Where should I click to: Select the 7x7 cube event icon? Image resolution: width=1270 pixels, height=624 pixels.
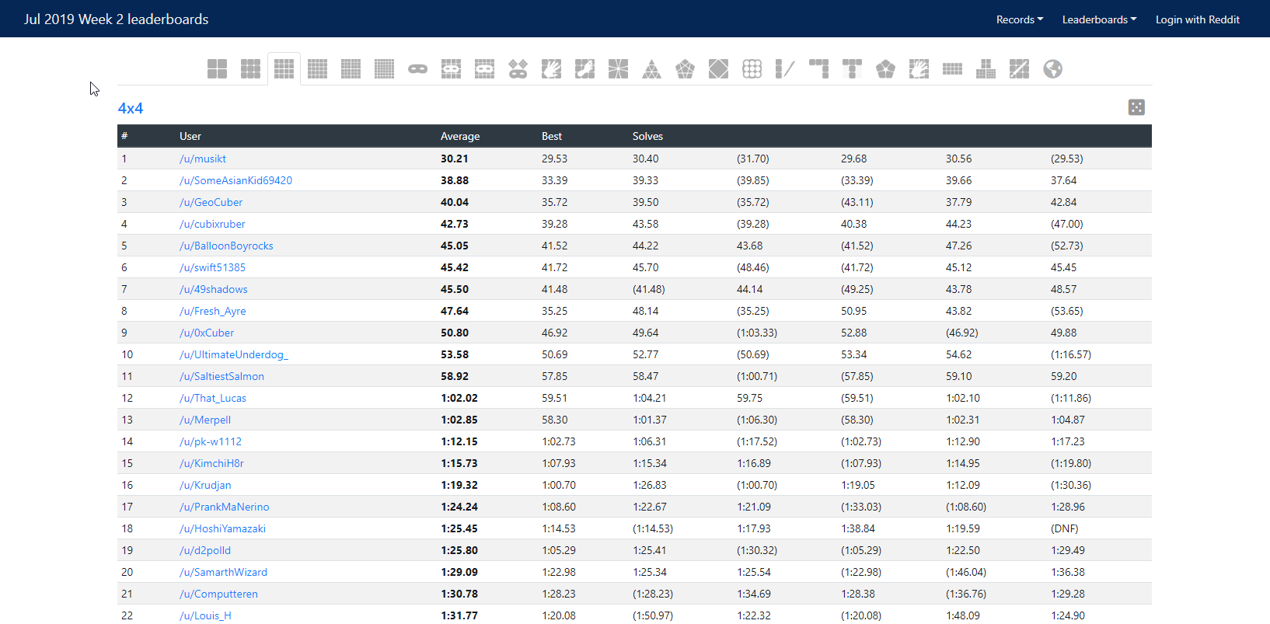tap(385, 69)
